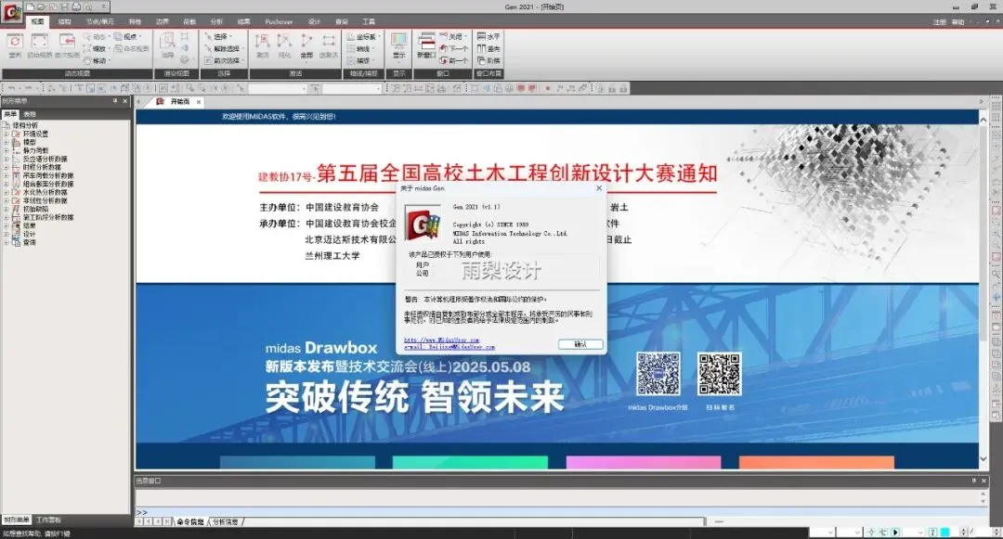
Task: Open the 视图 ribbon tab
Action: (38, 21)
